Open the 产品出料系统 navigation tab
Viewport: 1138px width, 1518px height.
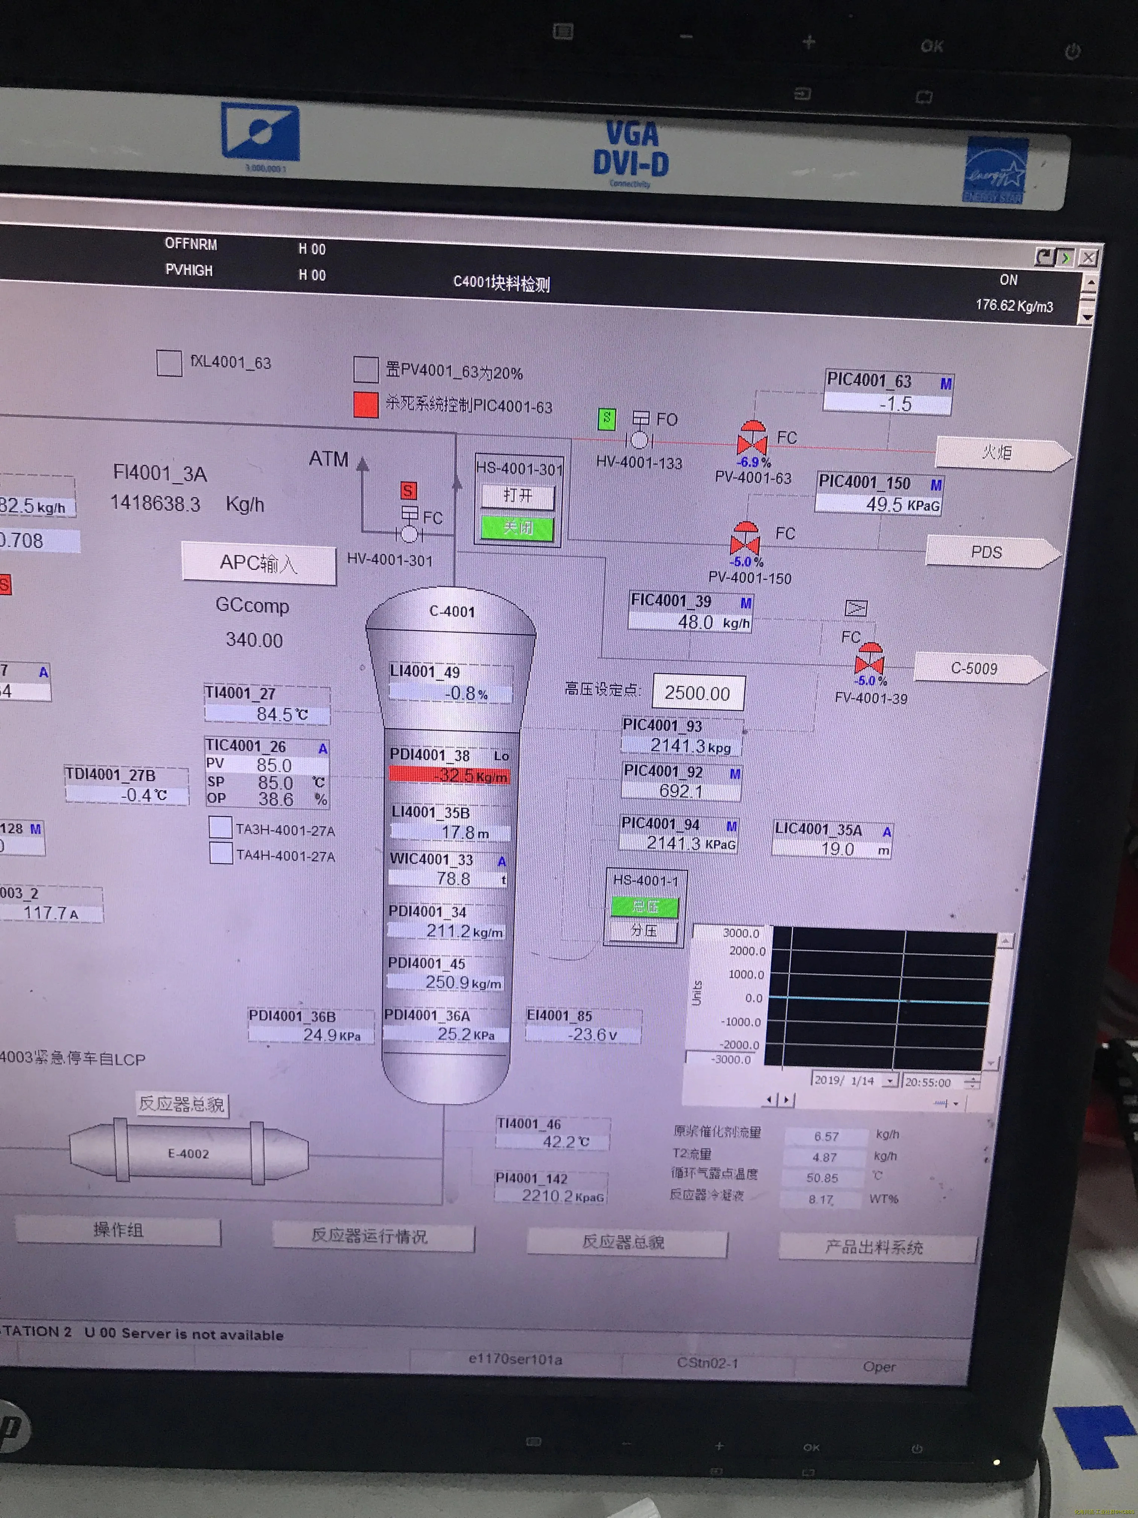pyautogui.click(x=876, y=1247)
